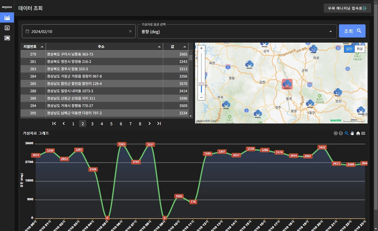The height and width of the screenshot is (231, 378).
Task: Expand the 기상자료 옵션 선택 dropdown
Action: point(331,31)
